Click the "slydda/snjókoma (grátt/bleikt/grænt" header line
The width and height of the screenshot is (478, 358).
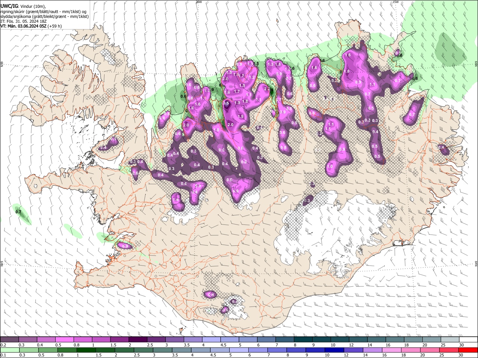coord(44,16)
